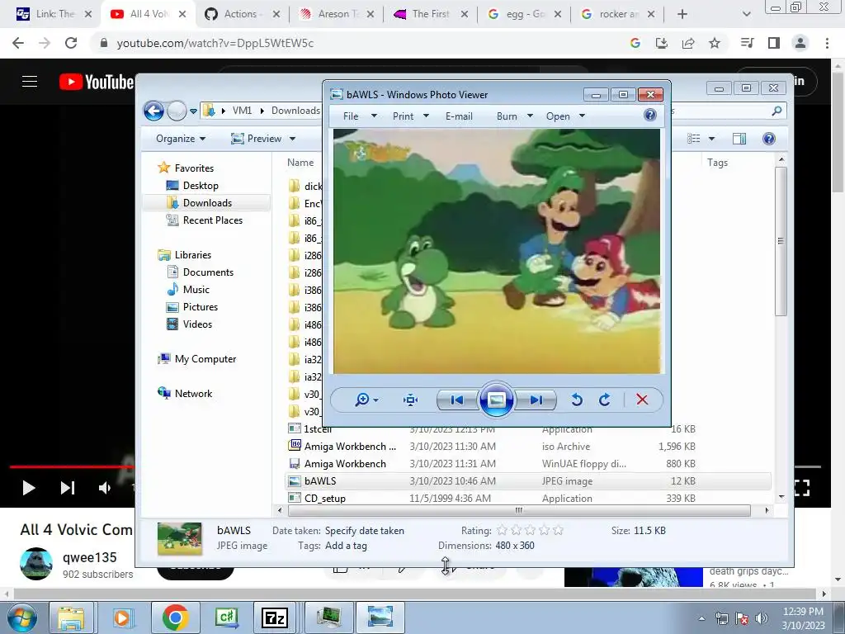Skip to next YouTube video
Image resolution: width=845 pixels, height=634 pixels.
(68, 488)
